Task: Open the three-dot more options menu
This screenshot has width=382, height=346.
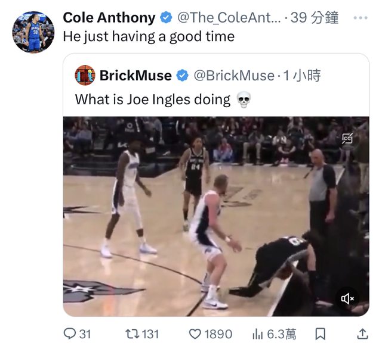Action: pos(361,18)
